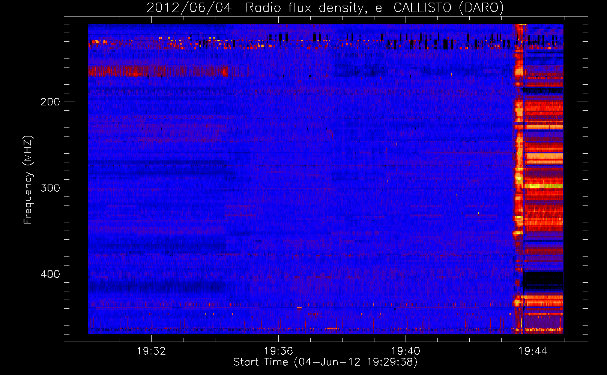Click the 300 frequency tick label
This screenshot has width=607, height=375.
click(50, 188)
